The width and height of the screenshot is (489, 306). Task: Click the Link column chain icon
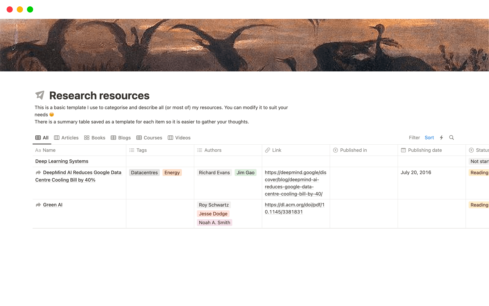(267, 150)
